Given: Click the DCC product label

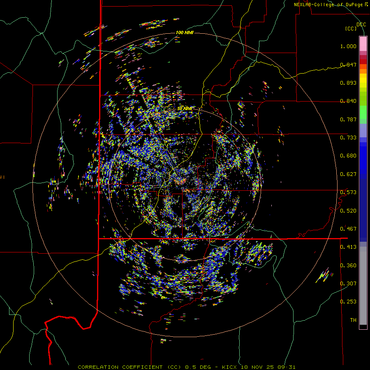Looking at the screenshot, I should (361, 25).
